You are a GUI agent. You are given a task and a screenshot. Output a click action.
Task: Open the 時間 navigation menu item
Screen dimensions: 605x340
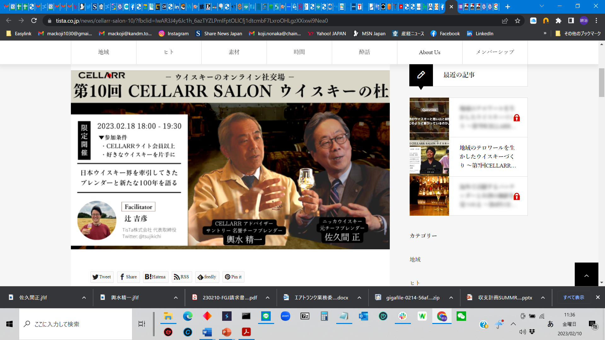299,52
